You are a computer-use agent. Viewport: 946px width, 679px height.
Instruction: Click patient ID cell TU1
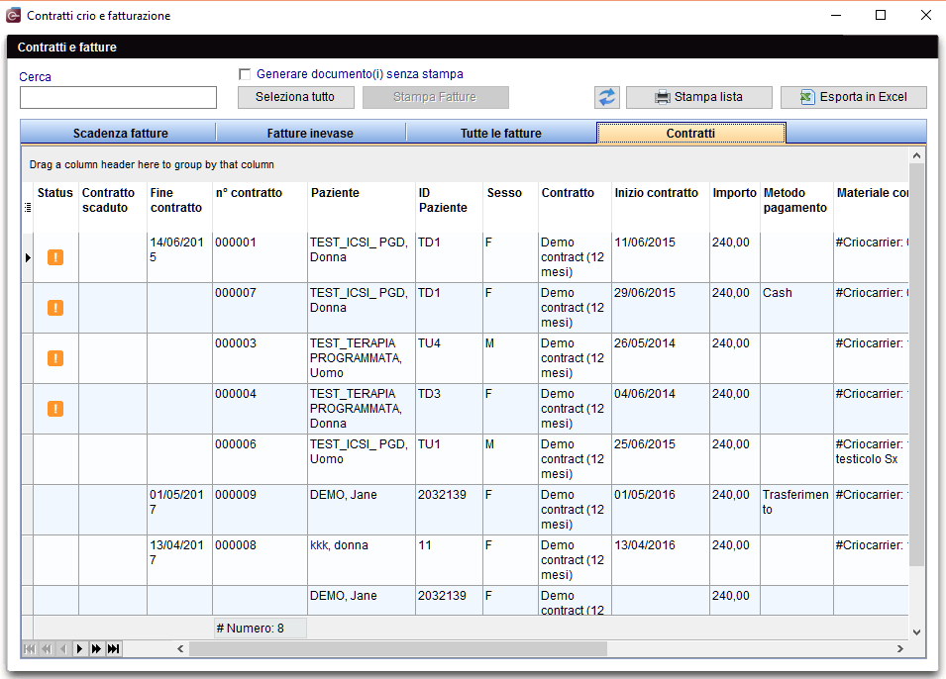tap(449, 459)
